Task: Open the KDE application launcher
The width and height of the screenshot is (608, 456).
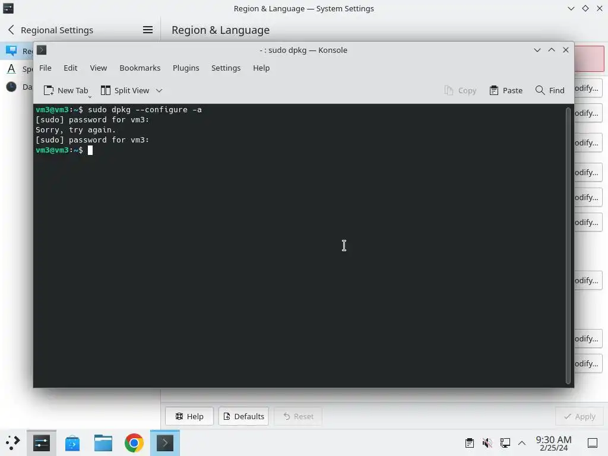Action: [13, 443]
